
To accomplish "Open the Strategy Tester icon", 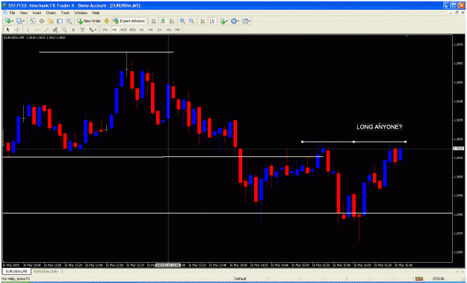I will click(69, 21).
